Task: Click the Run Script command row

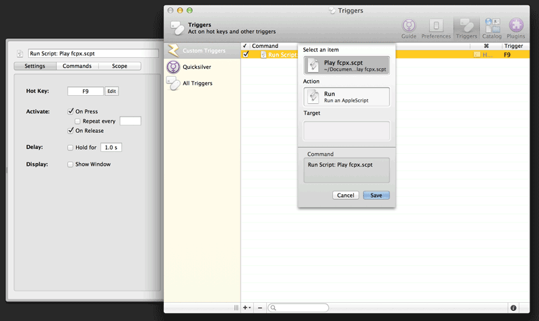Action: [385, 55]
